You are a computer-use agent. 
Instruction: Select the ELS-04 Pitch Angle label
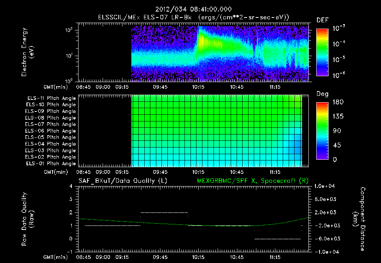[50, 144]
